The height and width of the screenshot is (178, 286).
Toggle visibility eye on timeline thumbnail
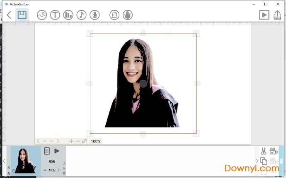click(15, 171)
